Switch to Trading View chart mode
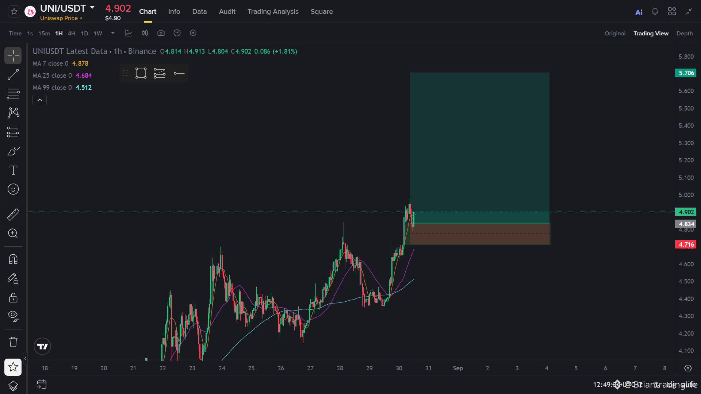The image size is (701, 394). 651,34
